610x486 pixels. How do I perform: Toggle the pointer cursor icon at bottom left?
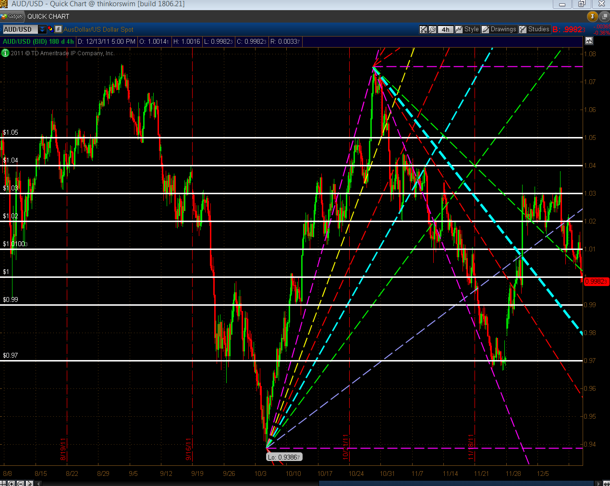click(x=30, y=483)
